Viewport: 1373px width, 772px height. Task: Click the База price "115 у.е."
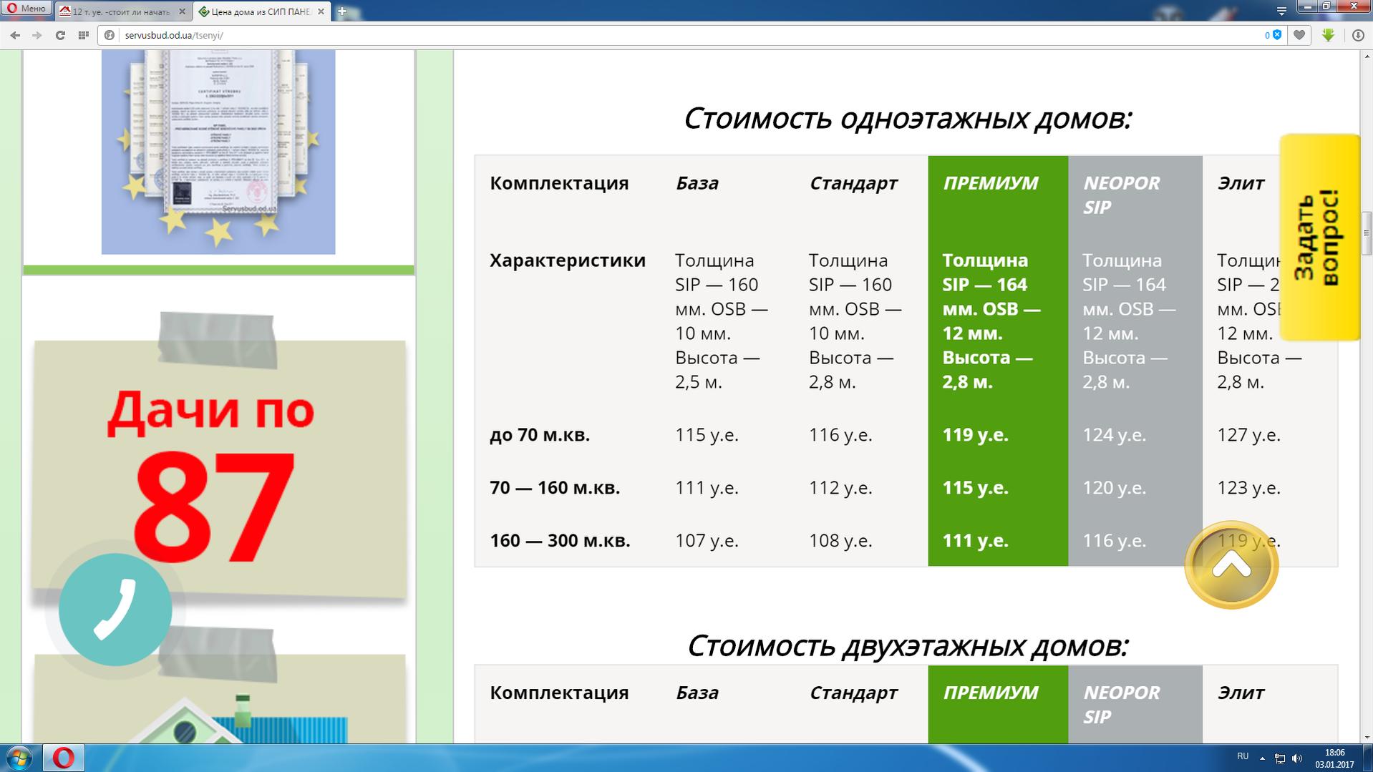(x=707, y=435)
